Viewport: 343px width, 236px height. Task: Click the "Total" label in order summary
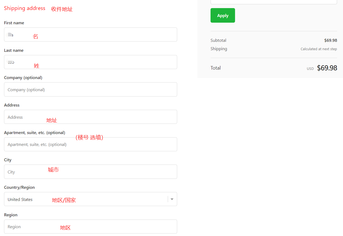click(x=216, y=68)
